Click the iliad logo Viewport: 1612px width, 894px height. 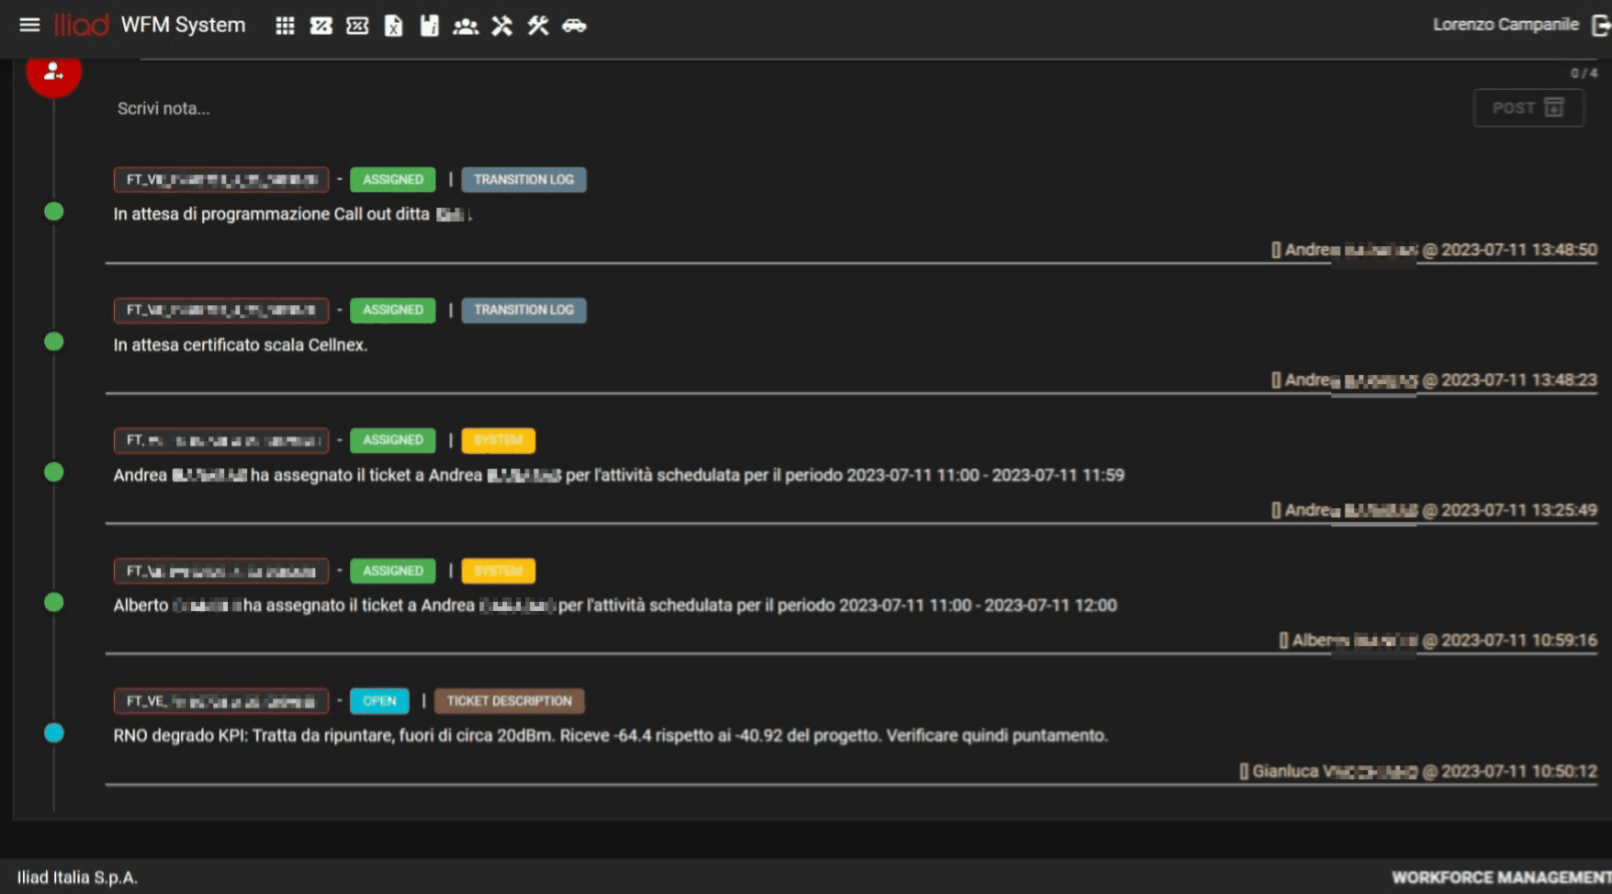pos(81,25)
